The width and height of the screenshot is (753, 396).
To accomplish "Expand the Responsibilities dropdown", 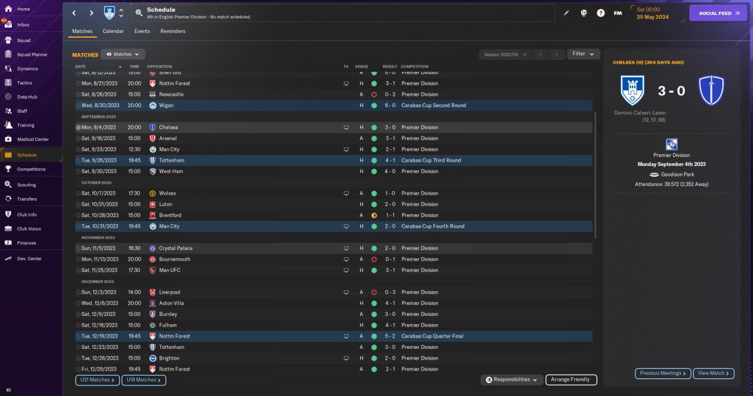I will tap(511, 380).
